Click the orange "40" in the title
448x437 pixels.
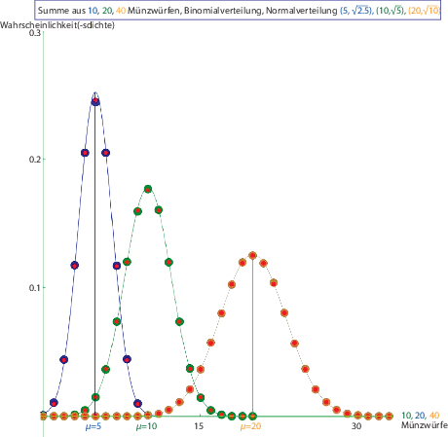click(x=121, y=11)
